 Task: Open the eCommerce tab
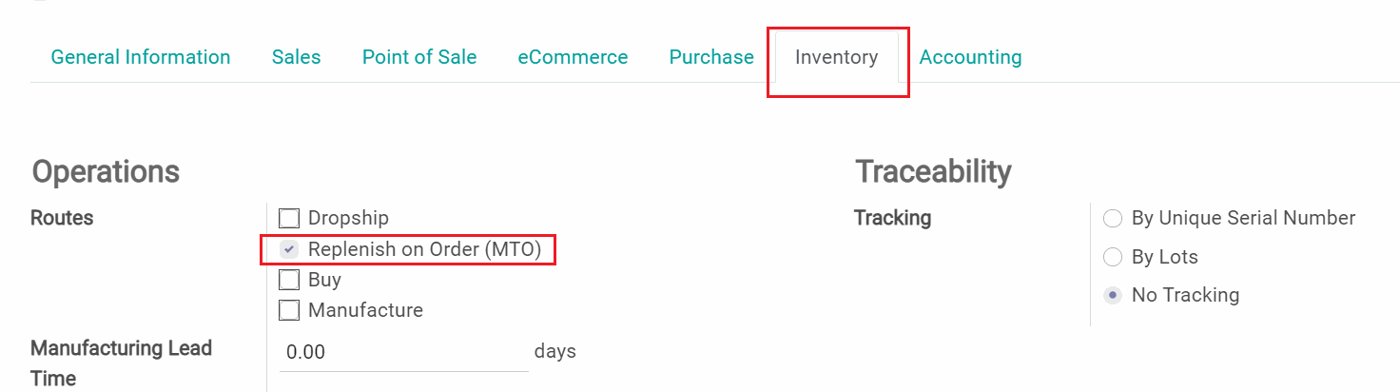(x=573, y=57)
